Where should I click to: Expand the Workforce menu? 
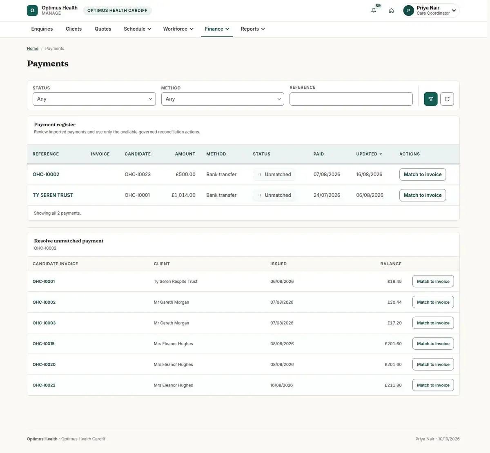178,29
